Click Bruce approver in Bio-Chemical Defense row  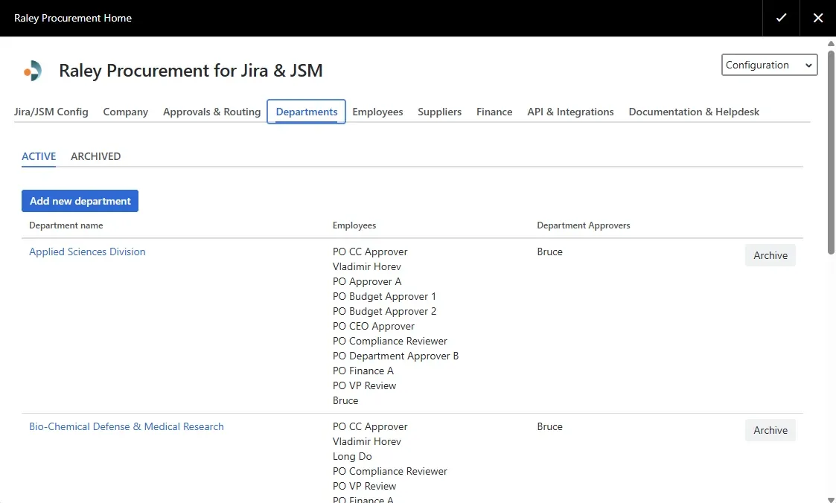[x=549, y=426]
